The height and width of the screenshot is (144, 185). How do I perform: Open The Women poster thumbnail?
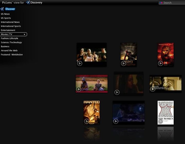coord(165,112)
